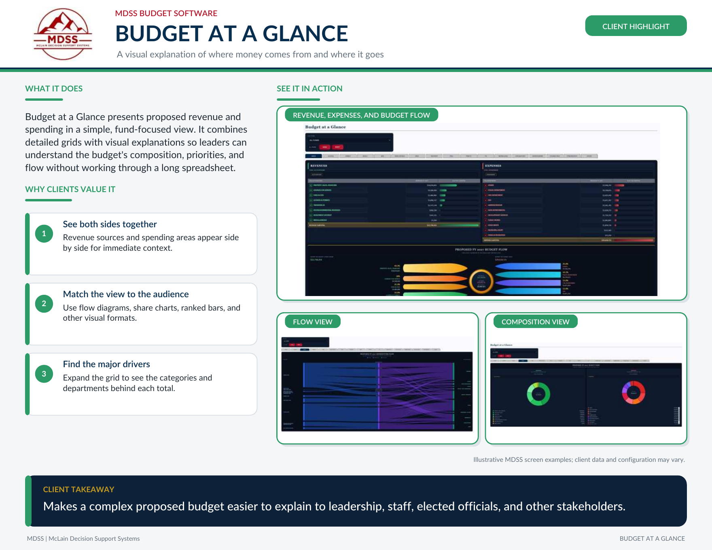The image size is (712, 550).
Task: Select the red donut chart in Composition View
Action: [x=634, y=392]
